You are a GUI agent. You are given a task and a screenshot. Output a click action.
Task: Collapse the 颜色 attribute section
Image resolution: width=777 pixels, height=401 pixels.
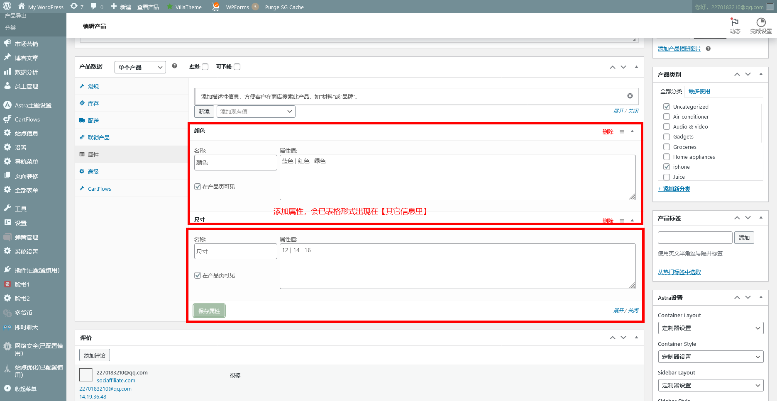pos(632,131)
